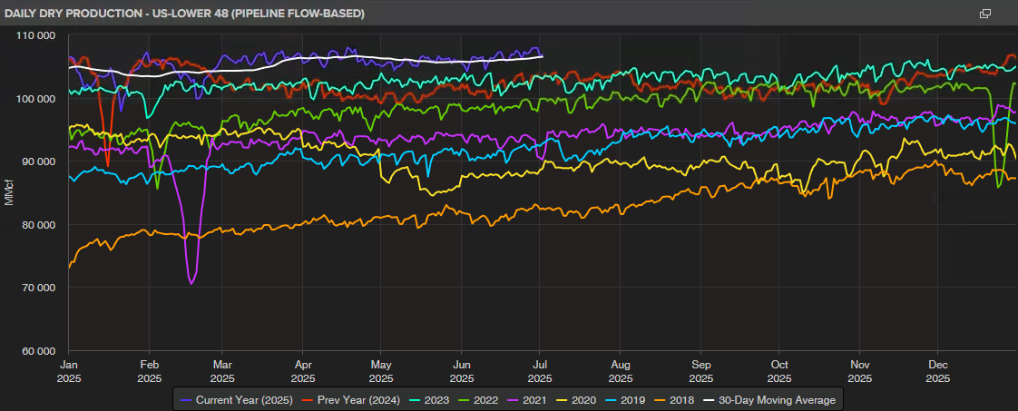Click the 110 000 y-axis tick label
Screen dimensions: 1018x411
(36, 35)
